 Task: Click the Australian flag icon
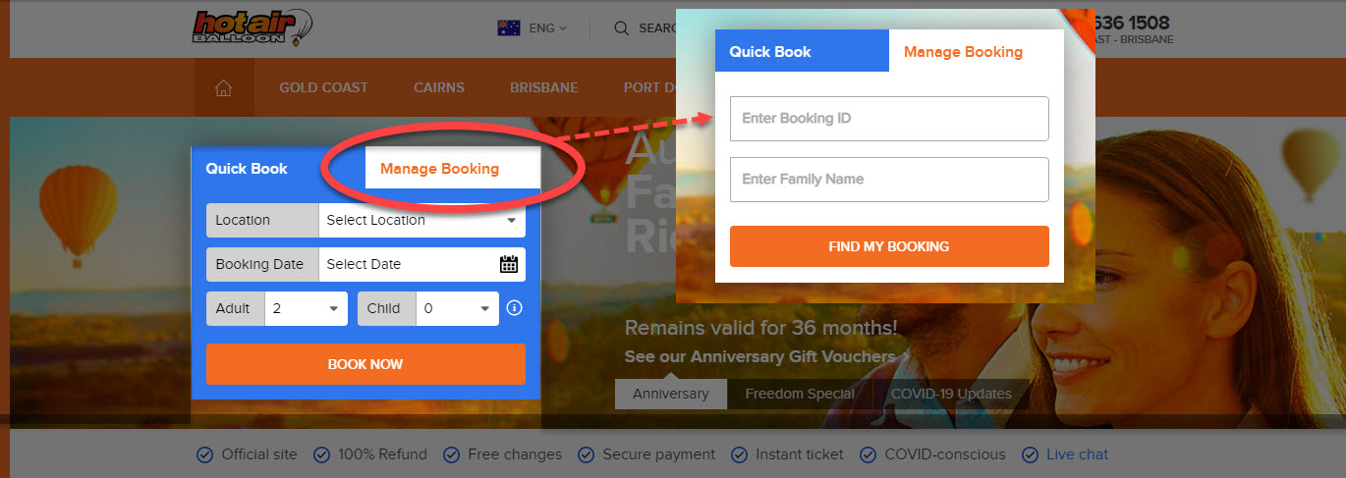click(x=509, y=28)
